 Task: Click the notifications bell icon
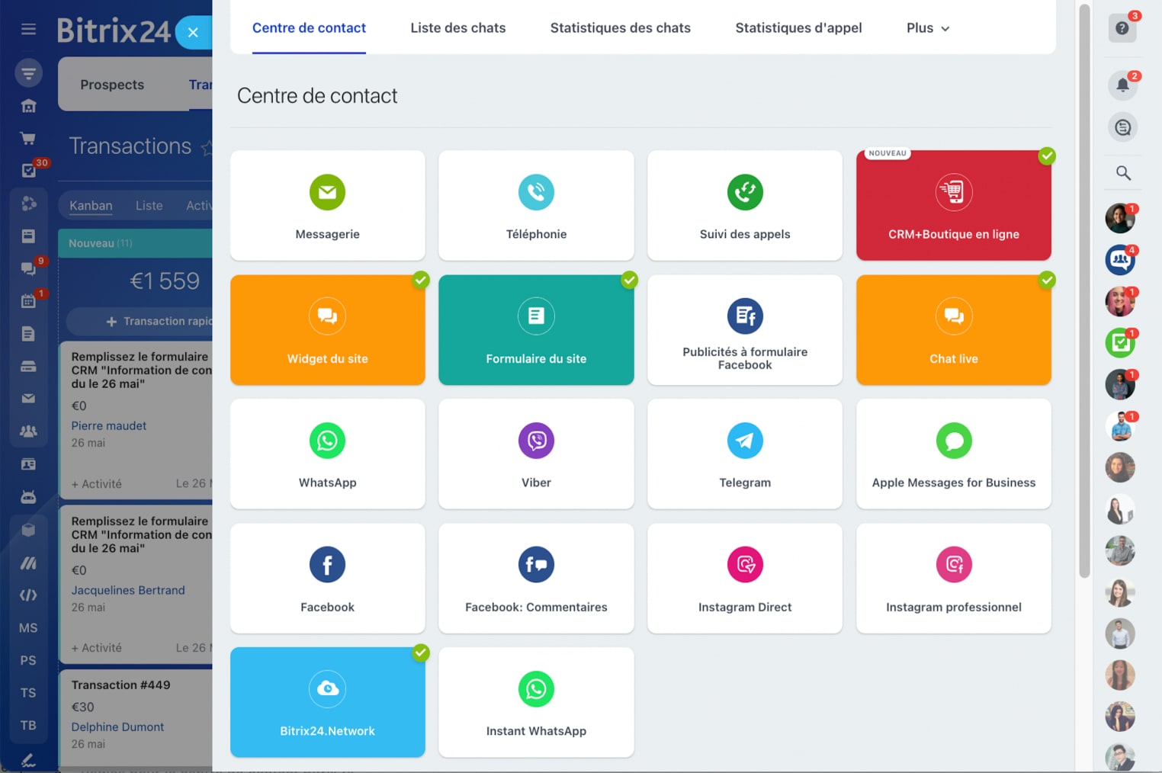pyautogui.click(x=1122, y=85)
